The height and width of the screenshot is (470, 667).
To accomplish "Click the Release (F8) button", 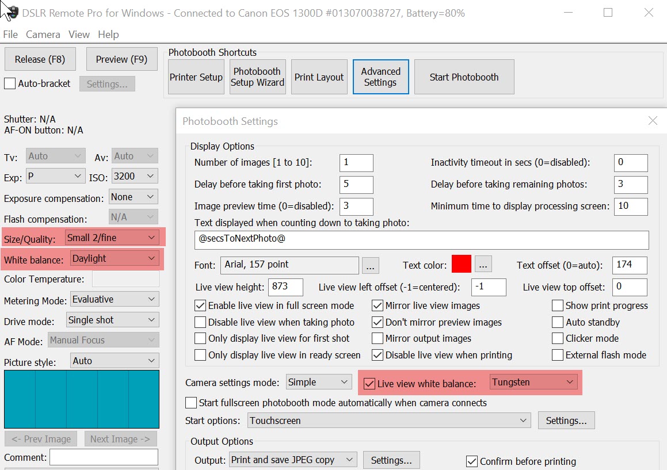I will point(40,59).
